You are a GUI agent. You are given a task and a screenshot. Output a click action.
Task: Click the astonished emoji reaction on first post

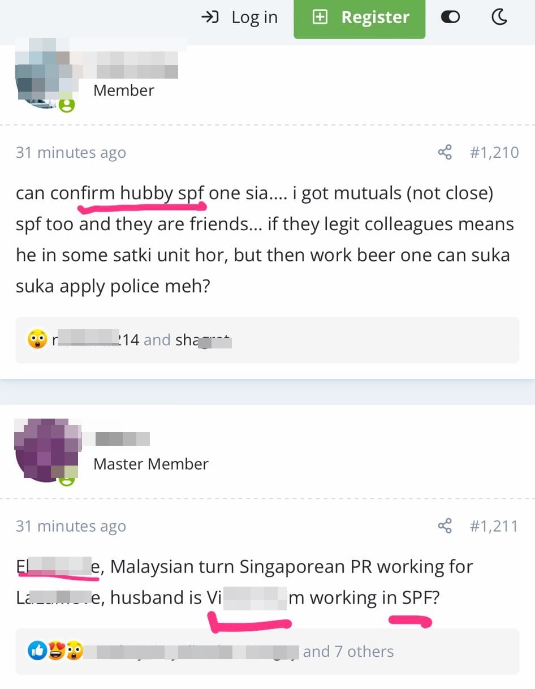coord(37,339)
